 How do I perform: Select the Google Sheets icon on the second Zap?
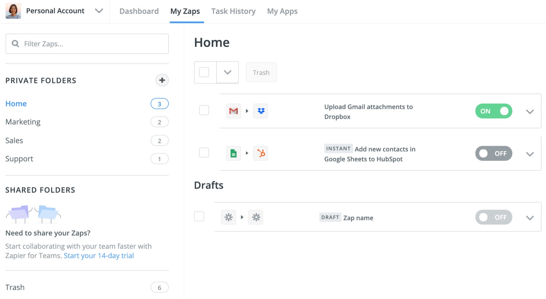[x=233, y=154]
